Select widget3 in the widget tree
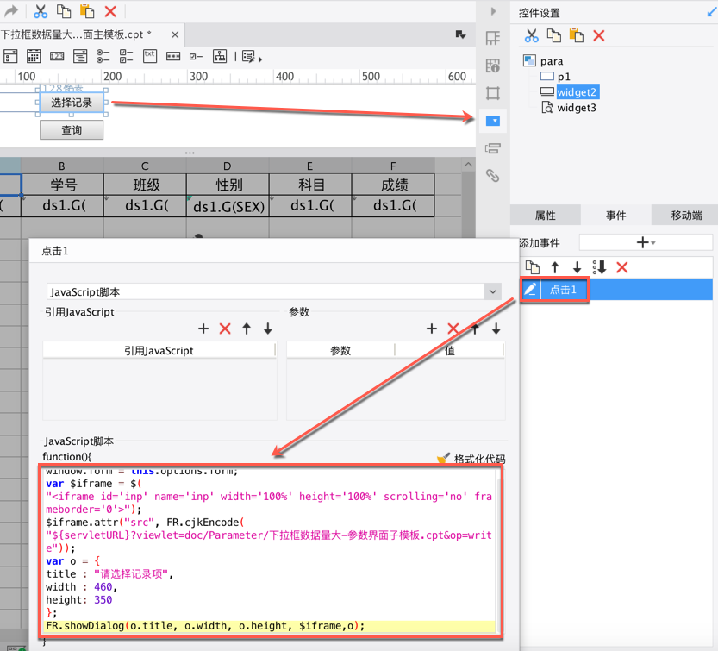Viewport: 718px width, 651px height. click(x=576, y=108)
